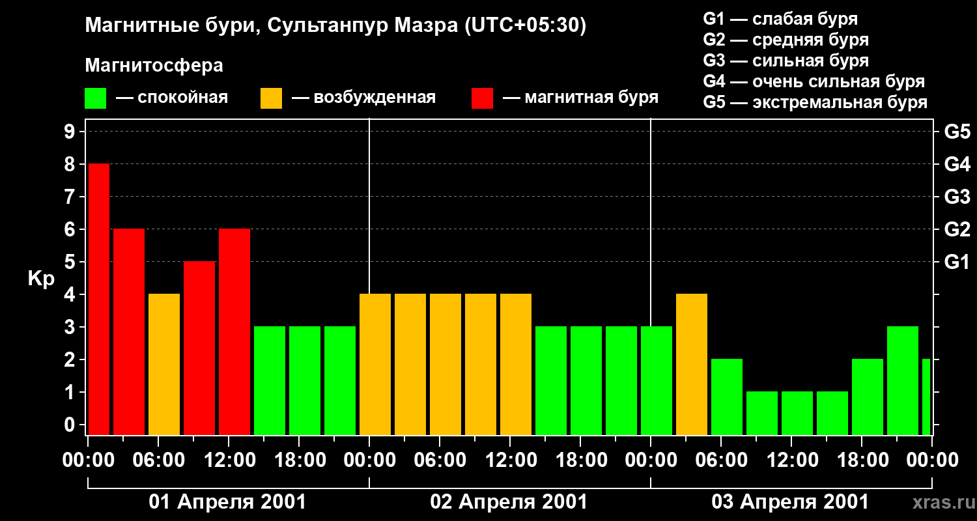The height and width of the screenshot is (521, 977).
Task: Click red Kp 6 bar starting 12:00, 01 April
Action: click(234, 331)
